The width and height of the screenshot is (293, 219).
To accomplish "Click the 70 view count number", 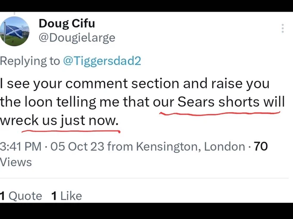I will [261, 146].
